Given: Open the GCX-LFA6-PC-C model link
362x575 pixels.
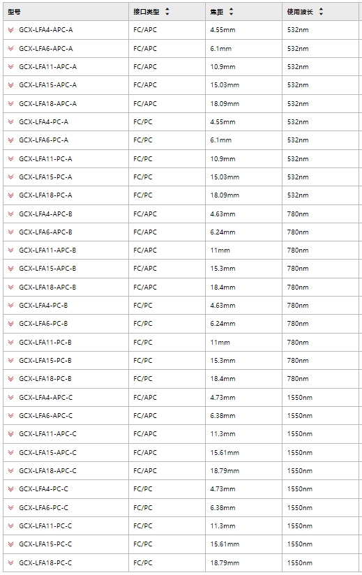Looking at the screenshot, I should [44, 507].
